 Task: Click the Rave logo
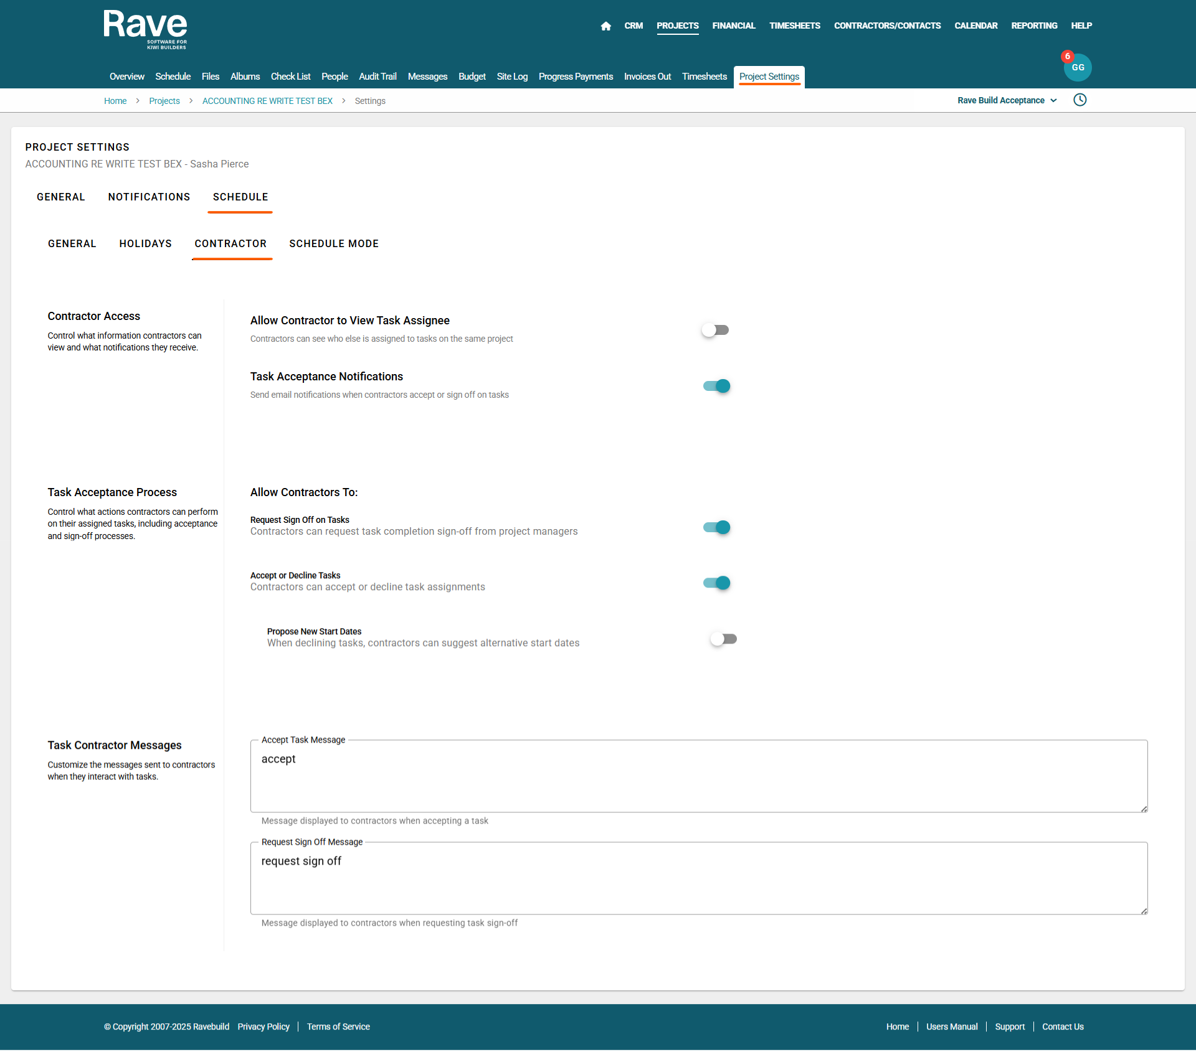[145, 29]
